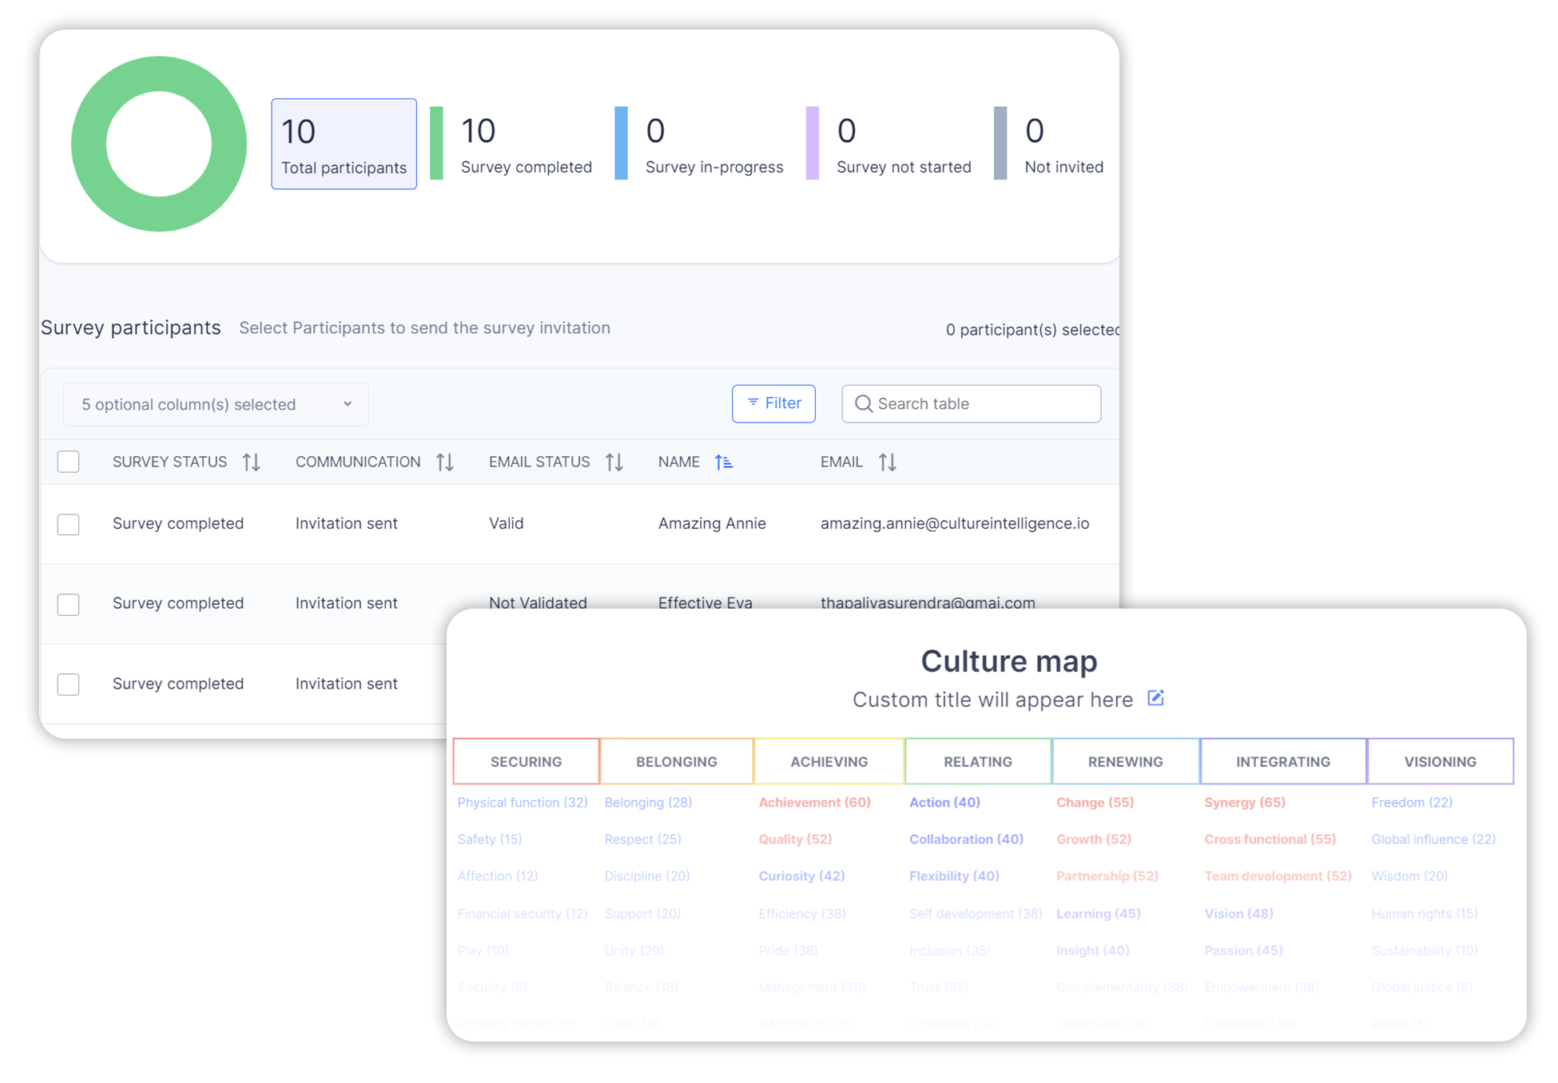This screenshot has height=1083, width=1558.
Task: Select the value Growth (52)
Action: pyautogui.click(x=1093, y=839)
